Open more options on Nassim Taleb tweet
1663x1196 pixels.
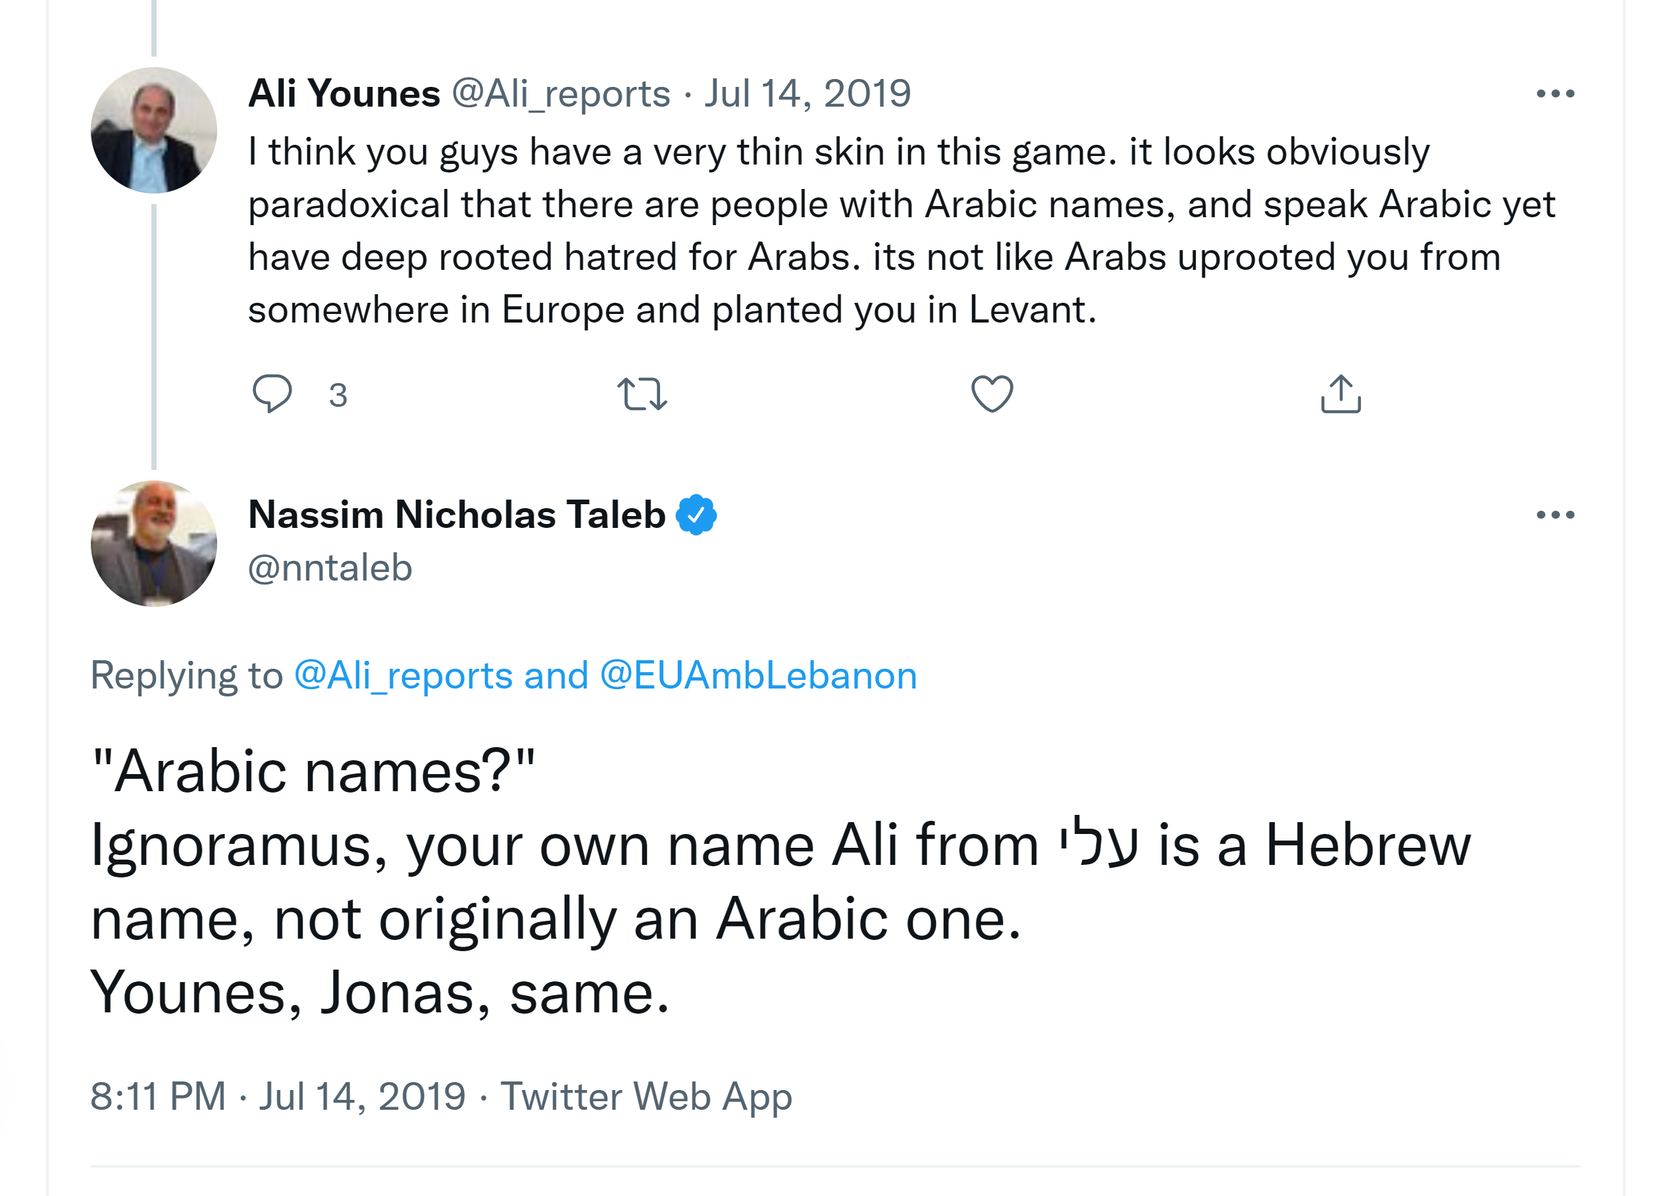1554,515
